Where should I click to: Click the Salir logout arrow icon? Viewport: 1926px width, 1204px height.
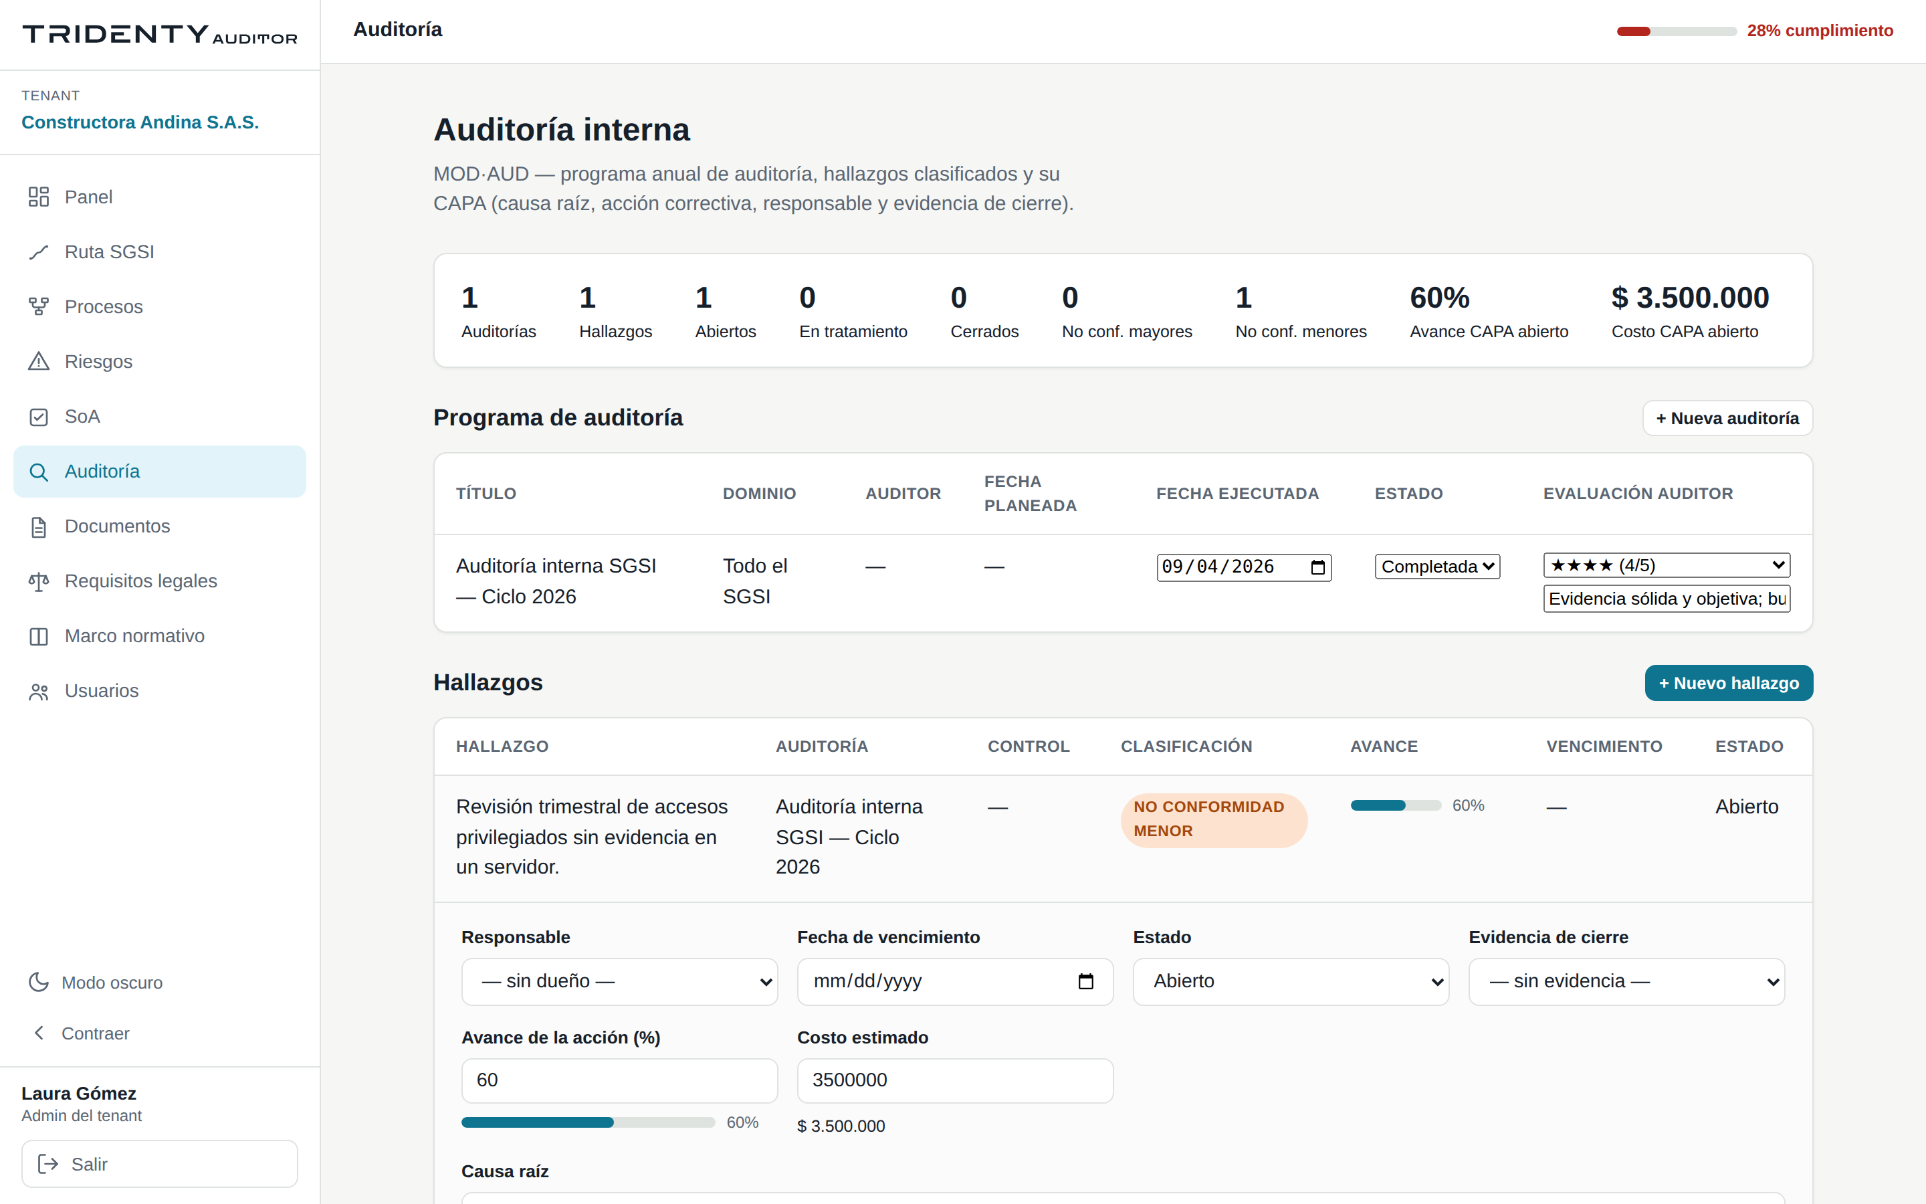pos(47,1163)
